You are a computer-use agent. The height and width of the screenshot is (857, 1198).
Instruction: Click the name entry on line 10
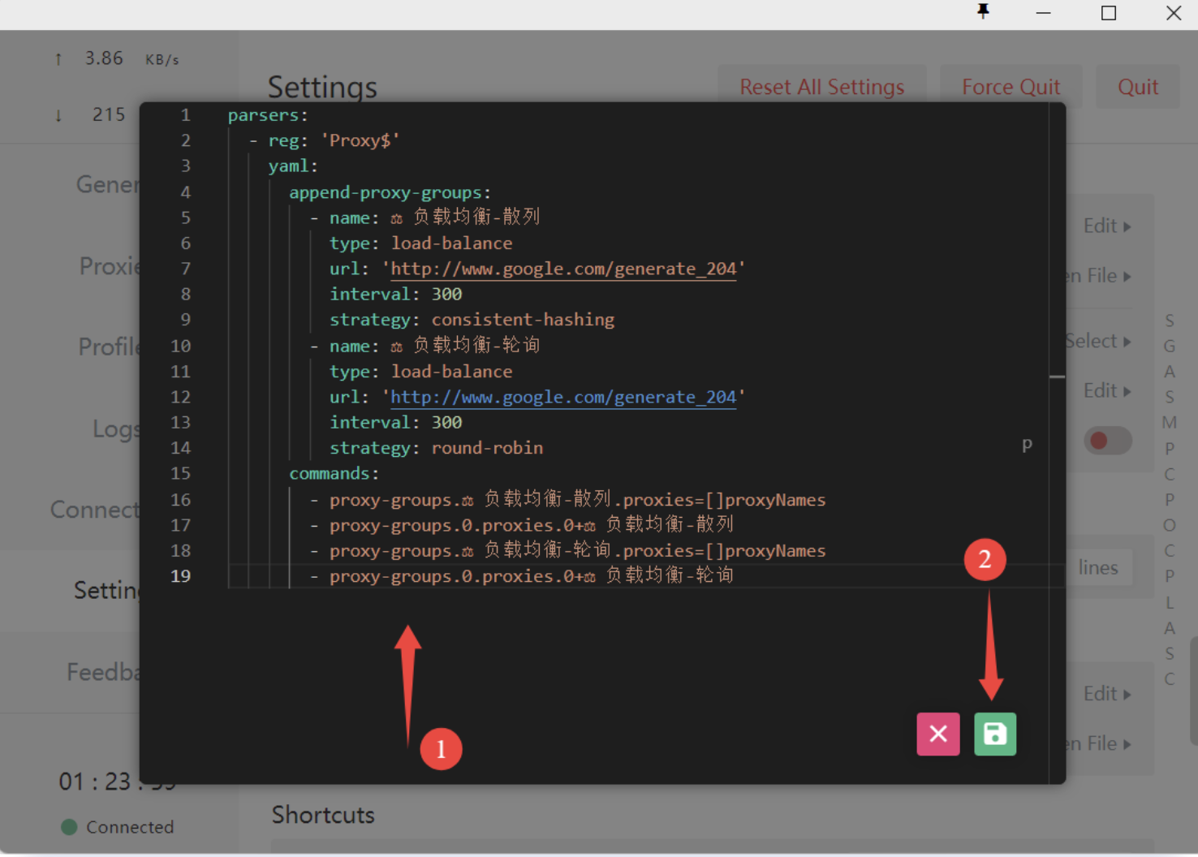click(x=426, y=346)
